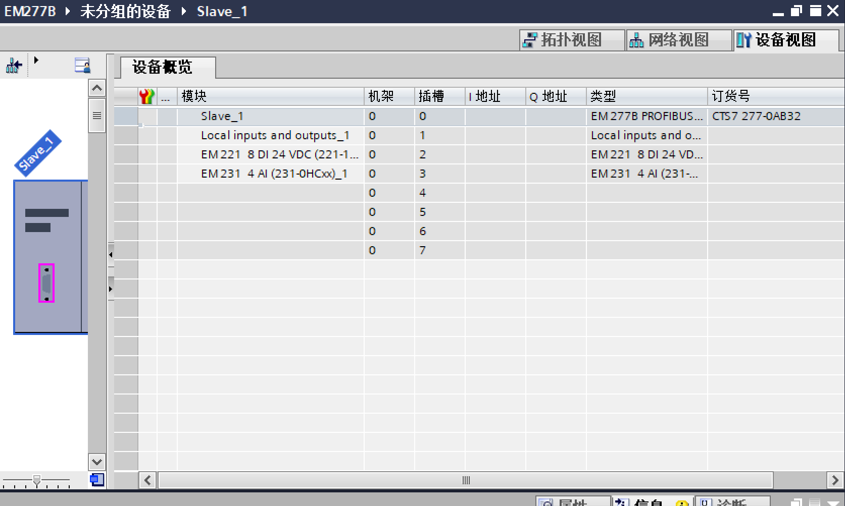Maximize the editor window
845x506 pixels.
[x=815, y=11]
